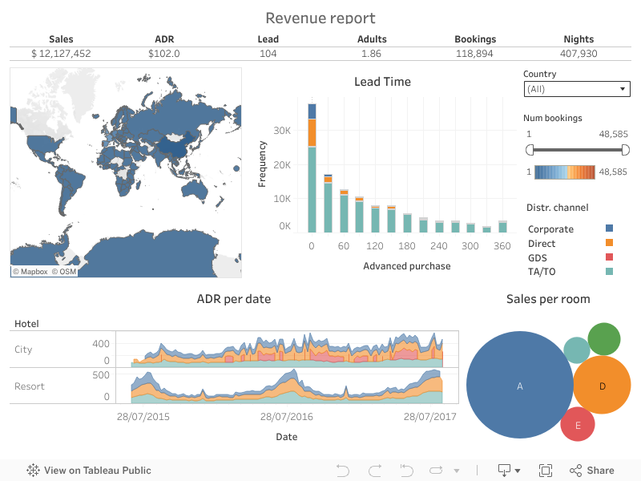The image size is (641, 481).
Task: Click the Country dropdown arrow
Action: pos(623,89)
